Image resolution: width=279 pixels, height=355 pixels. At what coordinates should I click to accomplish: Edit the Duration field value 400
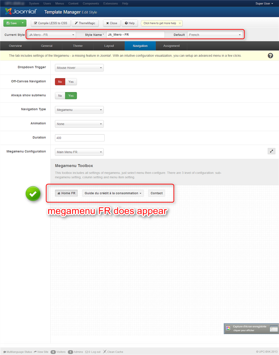click(x=79, y=138)
